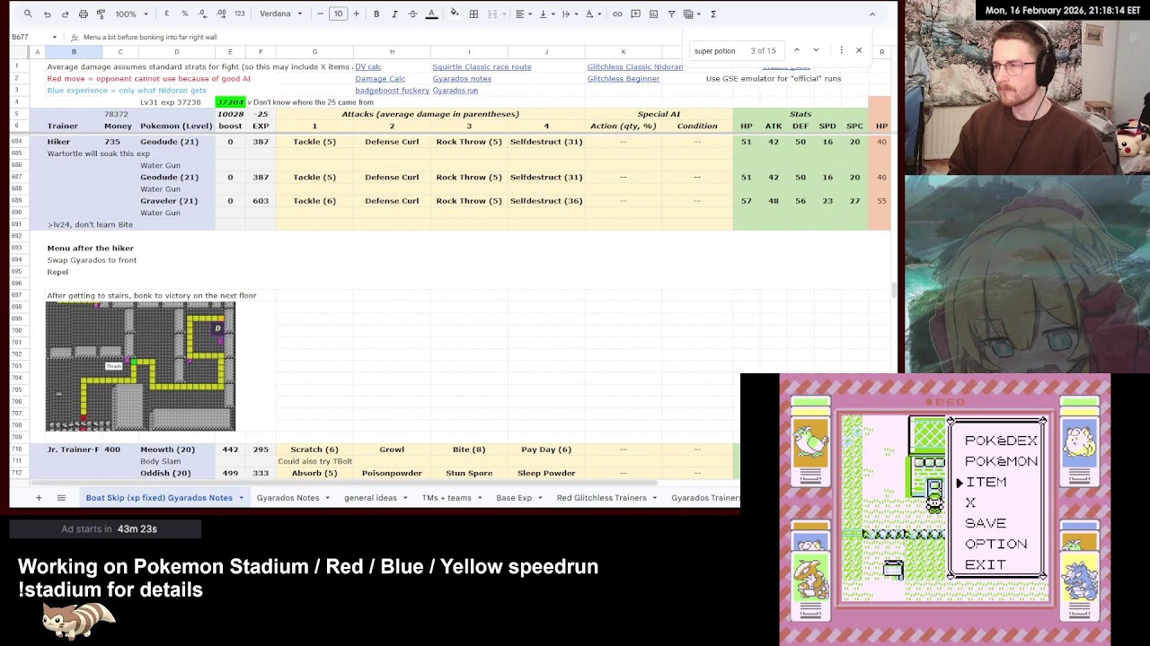The height and width of the screenshot is (646, 1150).
Task: Insert a comment
Action: click(x=635, y=14)
